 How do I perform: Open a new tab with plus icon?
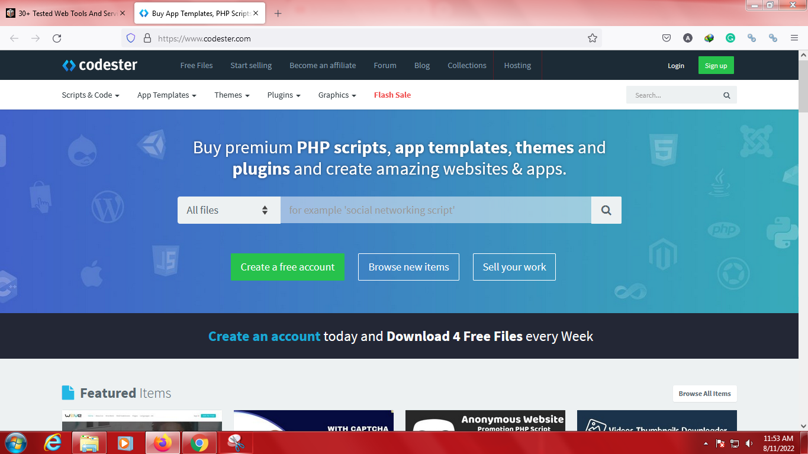click(x=278, y=14)
